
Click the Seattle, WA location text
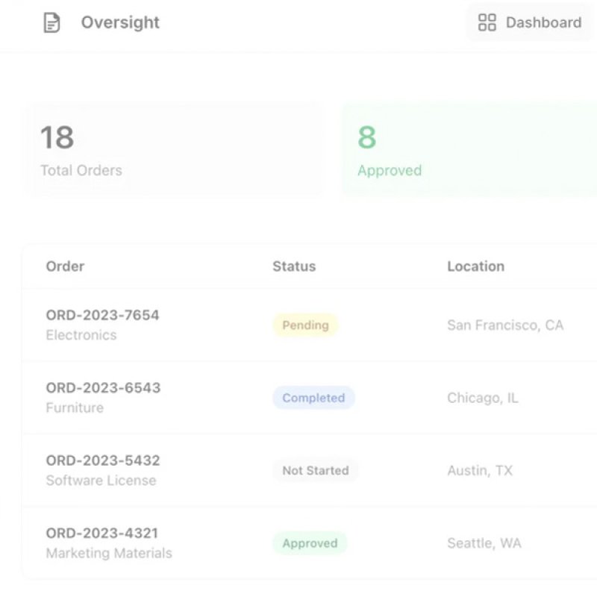484,543
